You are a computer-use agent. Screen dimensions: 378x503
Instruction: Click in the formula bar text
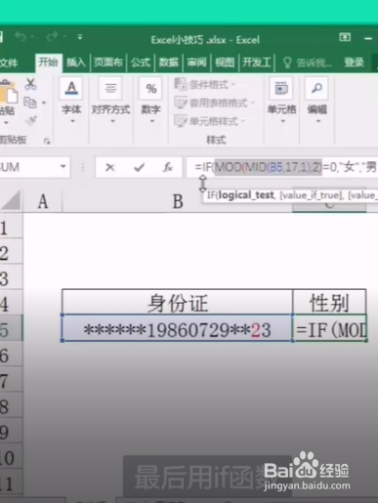283,167
